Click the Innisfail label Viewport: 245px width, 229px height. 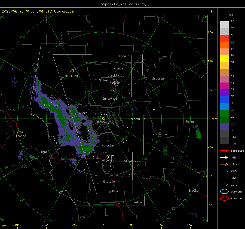coord(110,99)
